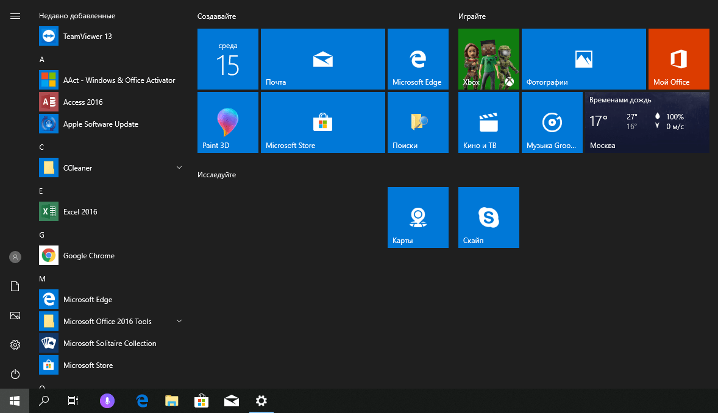Open Settings gear in Start sidebar
Viewport: 718px width, 413px height.
click(15, 345)
